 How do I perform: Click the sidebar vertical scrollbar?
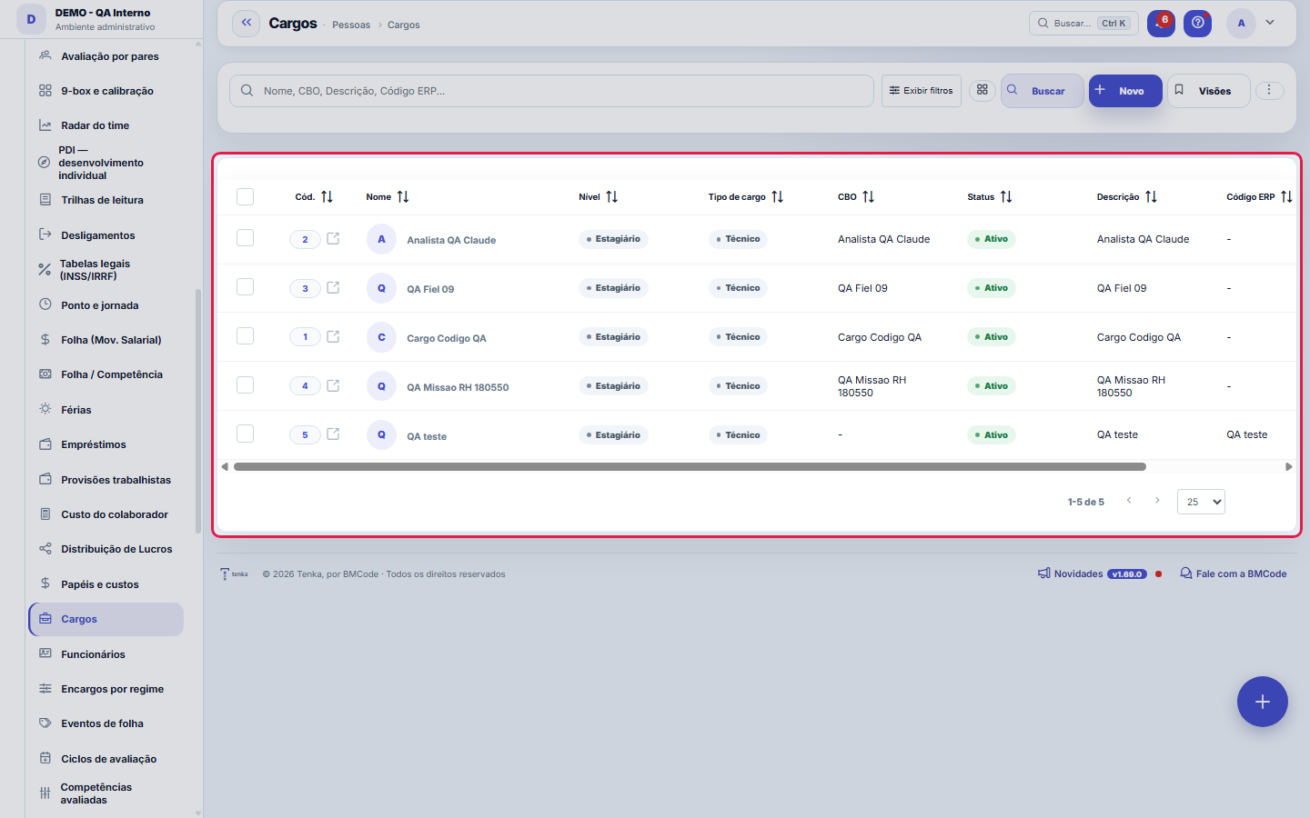pos(198,411)
